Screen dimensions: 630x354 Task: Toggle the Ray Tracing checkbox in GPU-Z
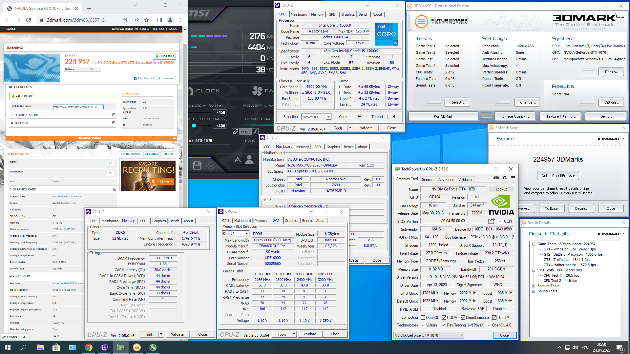point(444,325)
